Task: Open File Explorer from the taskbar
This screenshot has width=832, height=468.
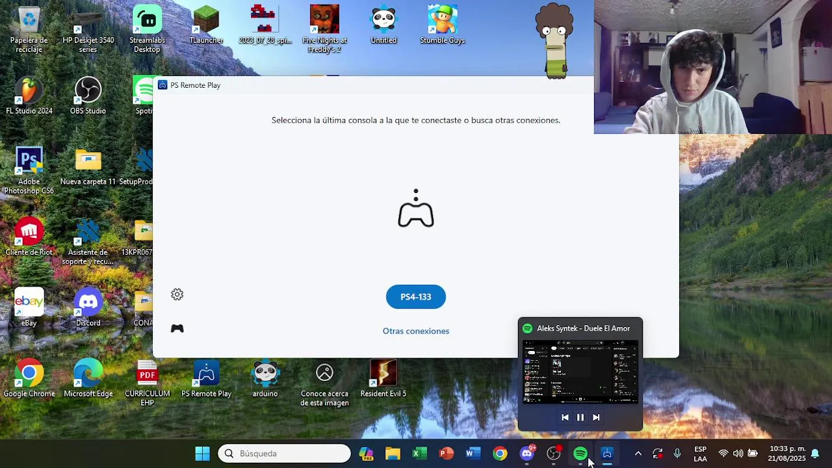Action: pyautogui.click(x=393, y=454)
